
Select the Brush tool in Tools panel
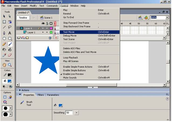pyautogui.click(x=10, y=44)
